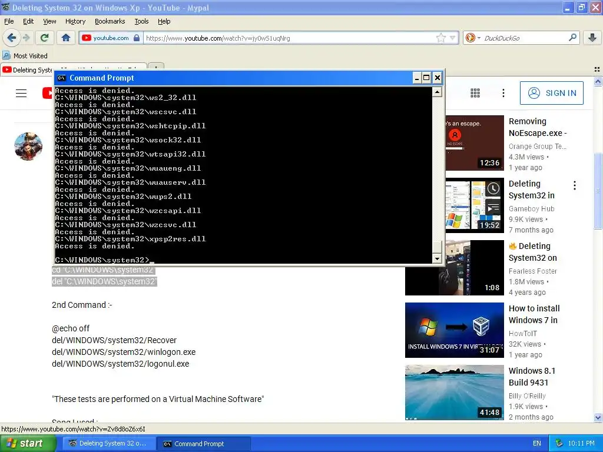The width and height of the screenshot is (603, 452).
Task: Click the Windows Start button
Action: (27, 444)
